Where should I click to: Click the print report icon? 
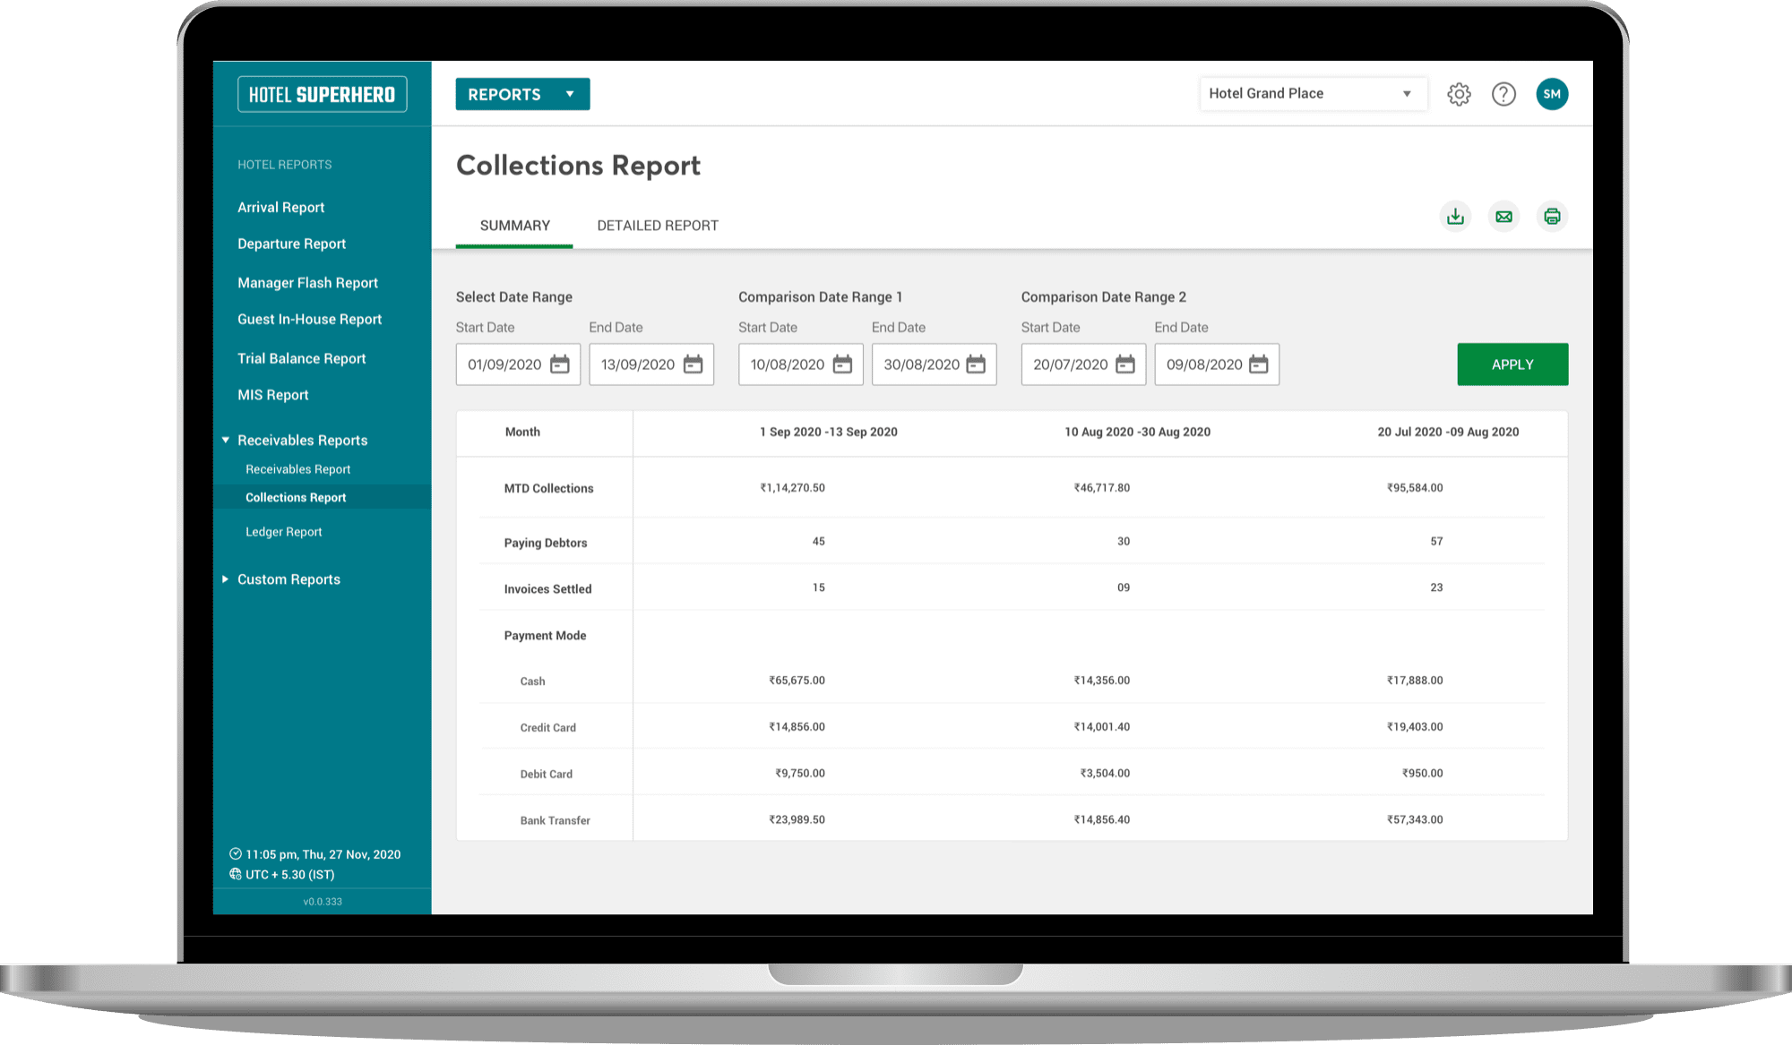point(1552,217)
